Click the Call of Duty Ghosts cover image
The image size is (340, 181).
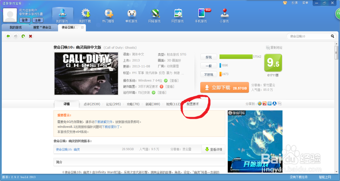(x=86, y=74)
